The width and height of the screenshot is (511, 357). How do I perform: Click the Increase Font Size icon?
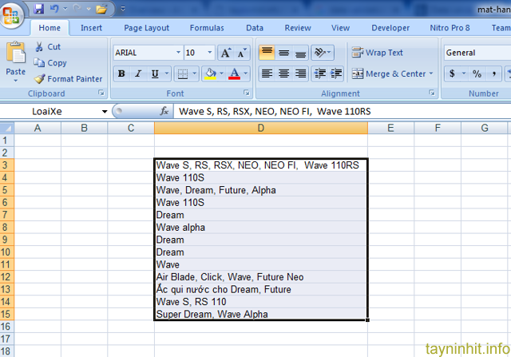pyautogui.click(x=224, y=53)
